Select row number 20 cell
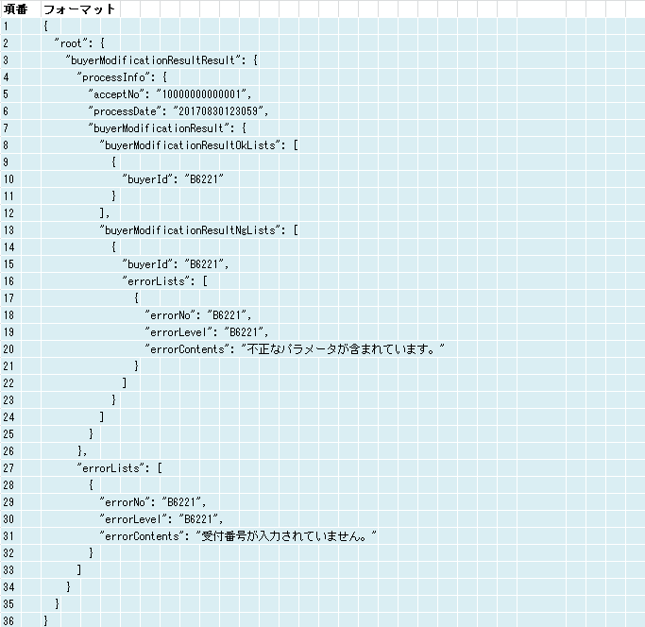Screen dimensions: 645x627 (x=8, y=349)
